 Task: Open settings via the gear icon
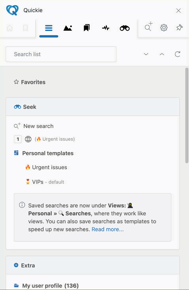coord(164,28)
